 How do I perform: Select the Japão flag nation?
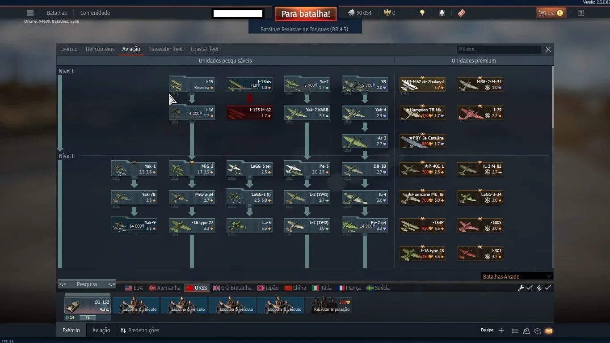(268, 288)
